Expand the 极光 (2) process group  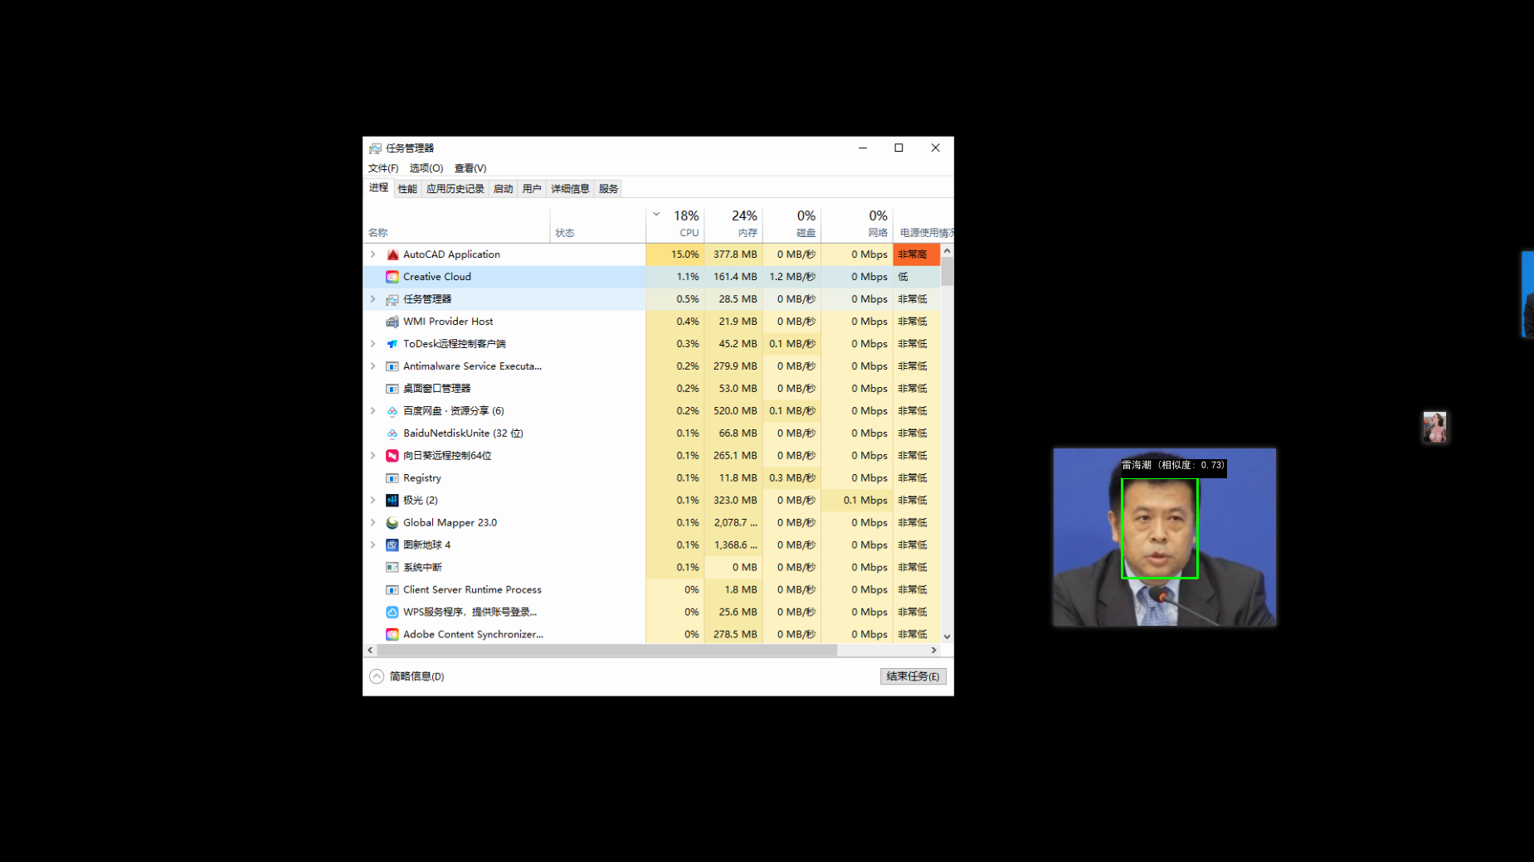pyautogui.click(x=373, y=501)
